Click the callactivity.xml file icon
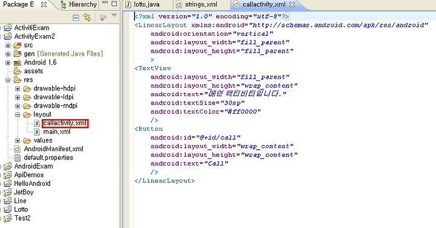 pyautogui.click(x=37, y=123)
